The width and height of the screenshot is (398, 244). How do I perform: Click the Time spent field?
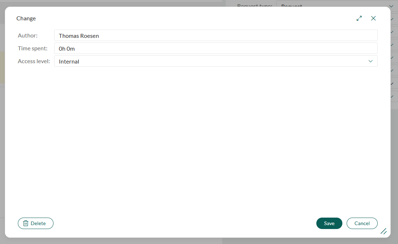point(216,48)
